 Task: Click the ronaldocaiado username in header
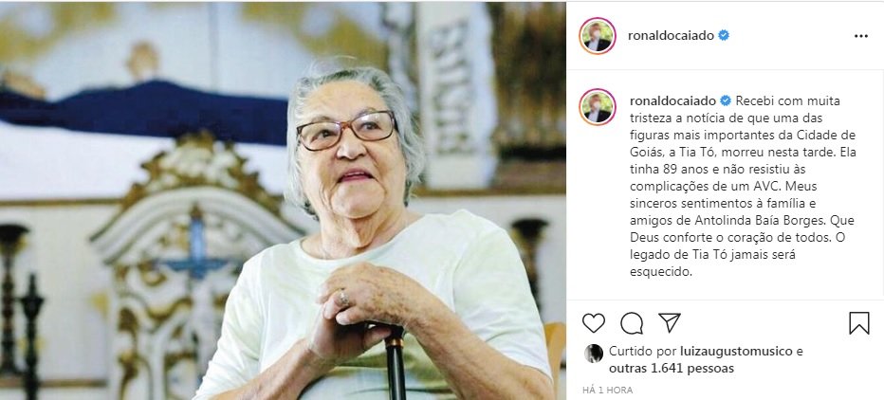pyautogui.click(x=671, y=35)
